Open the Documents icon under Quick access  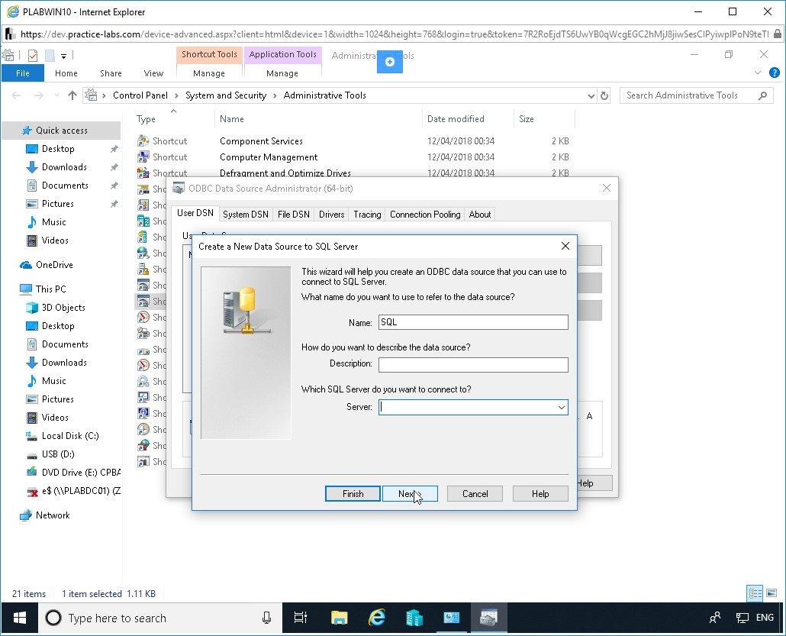[x=32, y=186]
